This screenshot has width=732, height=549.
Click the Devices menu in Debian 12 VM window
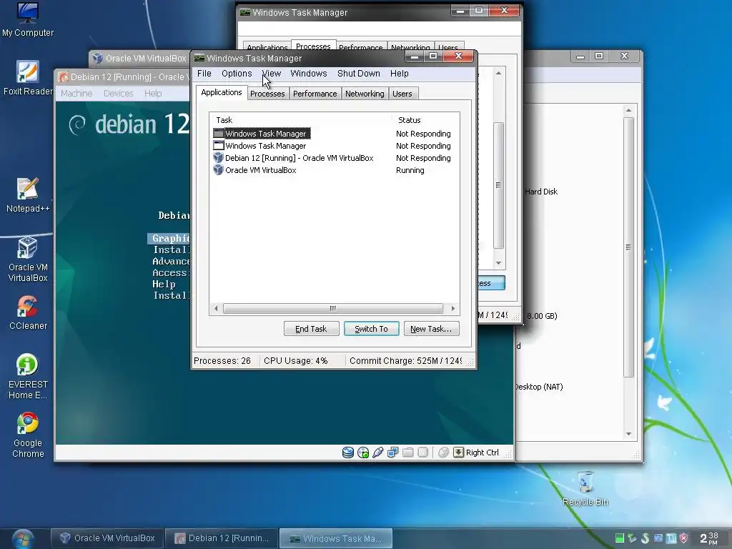[119, 94]
